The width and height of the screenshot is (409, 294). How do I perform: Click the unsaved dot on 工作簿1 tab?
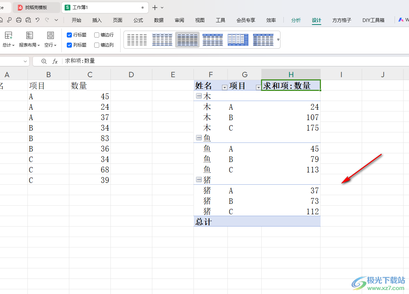(x=143, y=8)
